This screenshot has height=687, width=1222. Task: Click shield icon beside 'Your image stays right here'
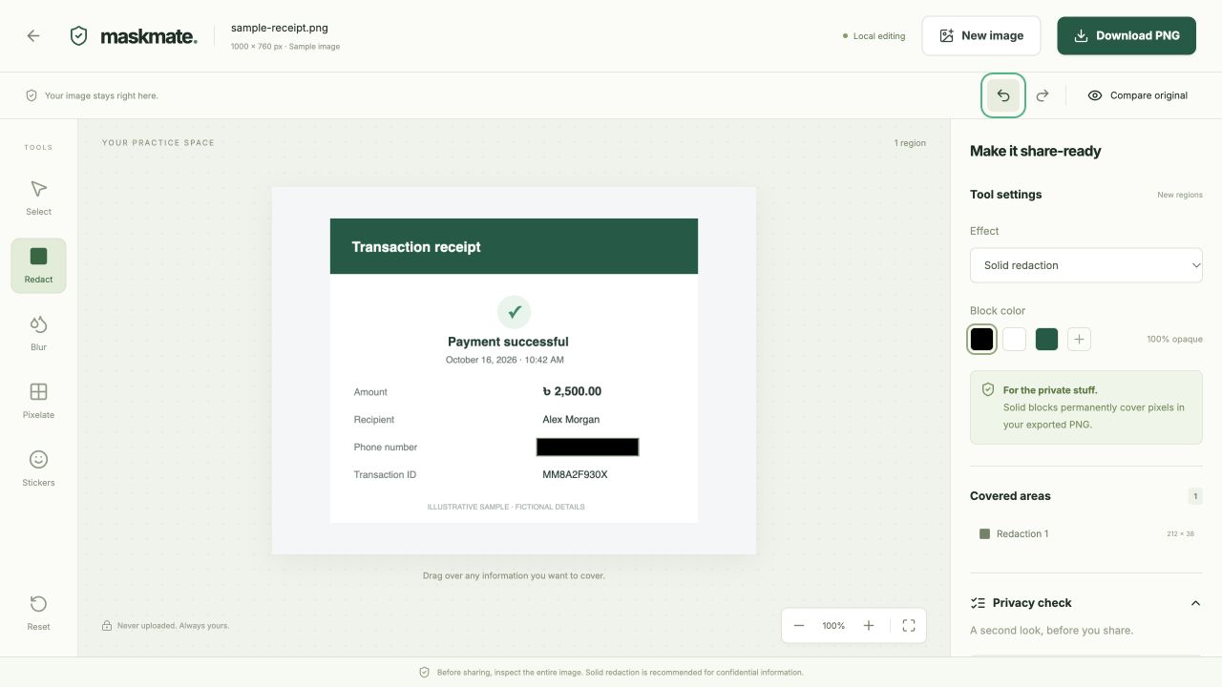pos(32,95)
